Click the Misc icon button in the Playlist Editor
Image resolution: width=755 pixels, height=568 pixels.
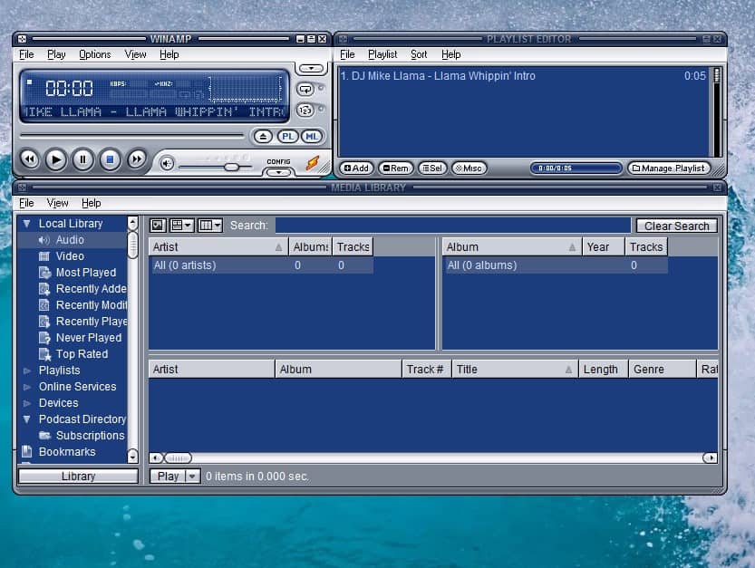469,168
